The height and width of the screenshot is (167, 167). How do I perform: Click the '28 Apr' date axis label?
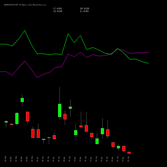pos(128,159)
